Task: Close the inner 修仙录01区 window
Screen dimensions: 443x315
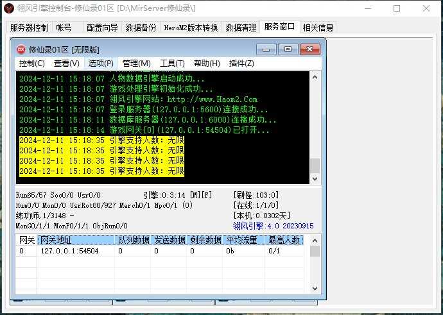Action: [x=310, y=49]
